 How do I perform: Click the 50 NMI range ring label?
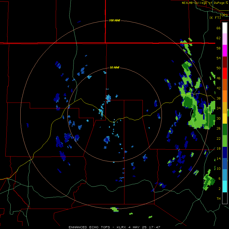tap(114, 67)
